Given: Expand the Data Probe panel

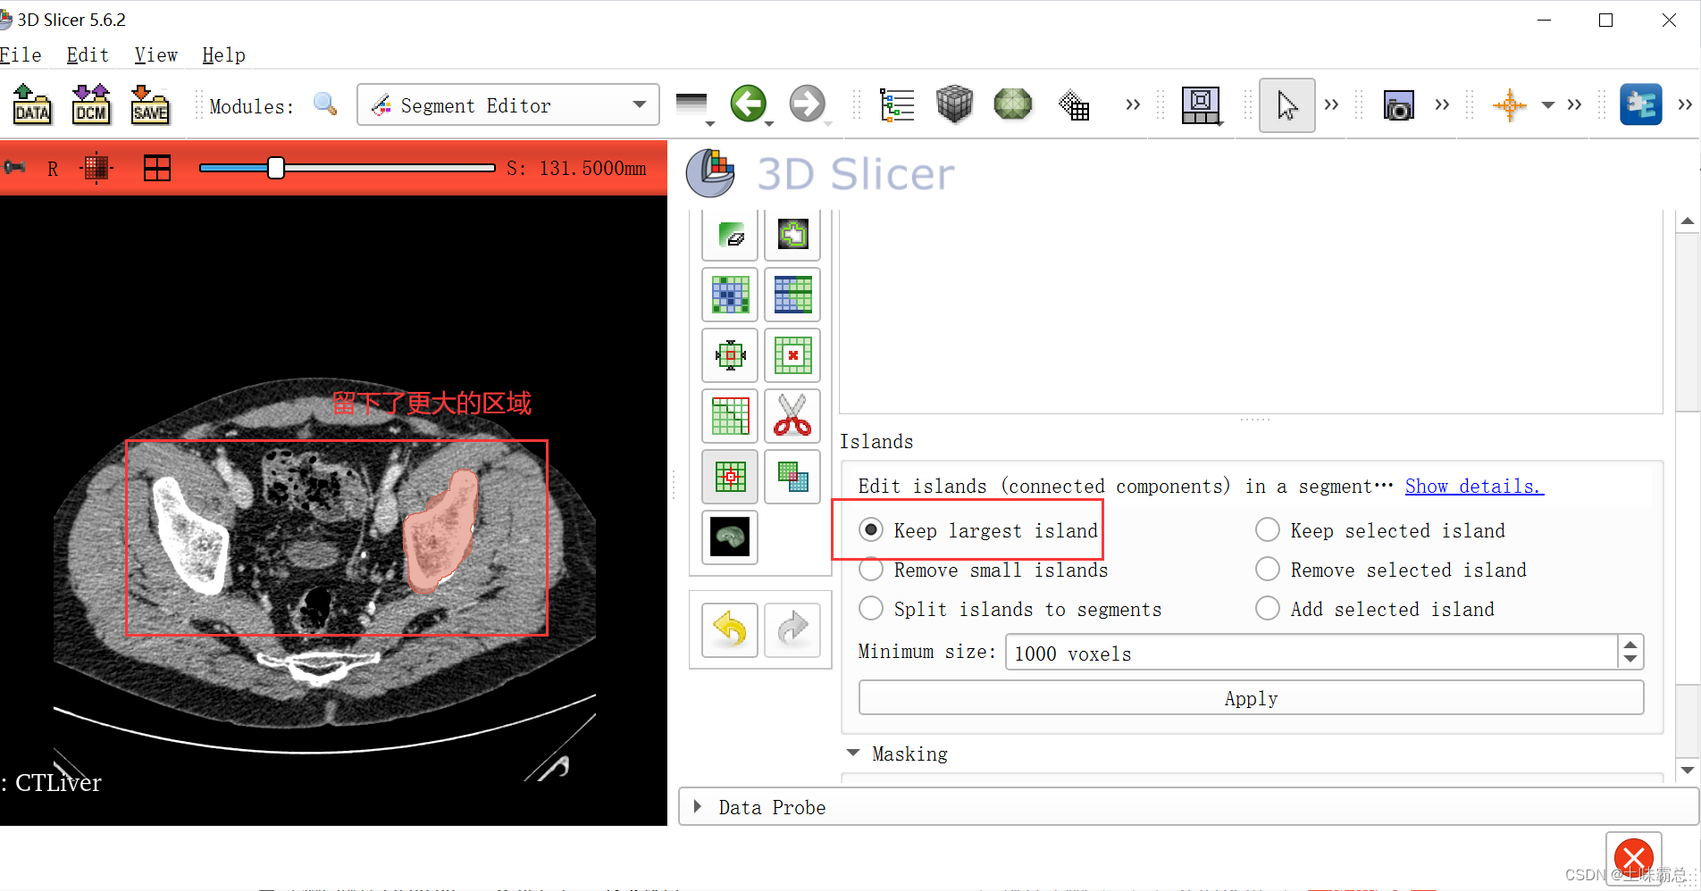Looking at the screenshot, I should tap(698, 806).
